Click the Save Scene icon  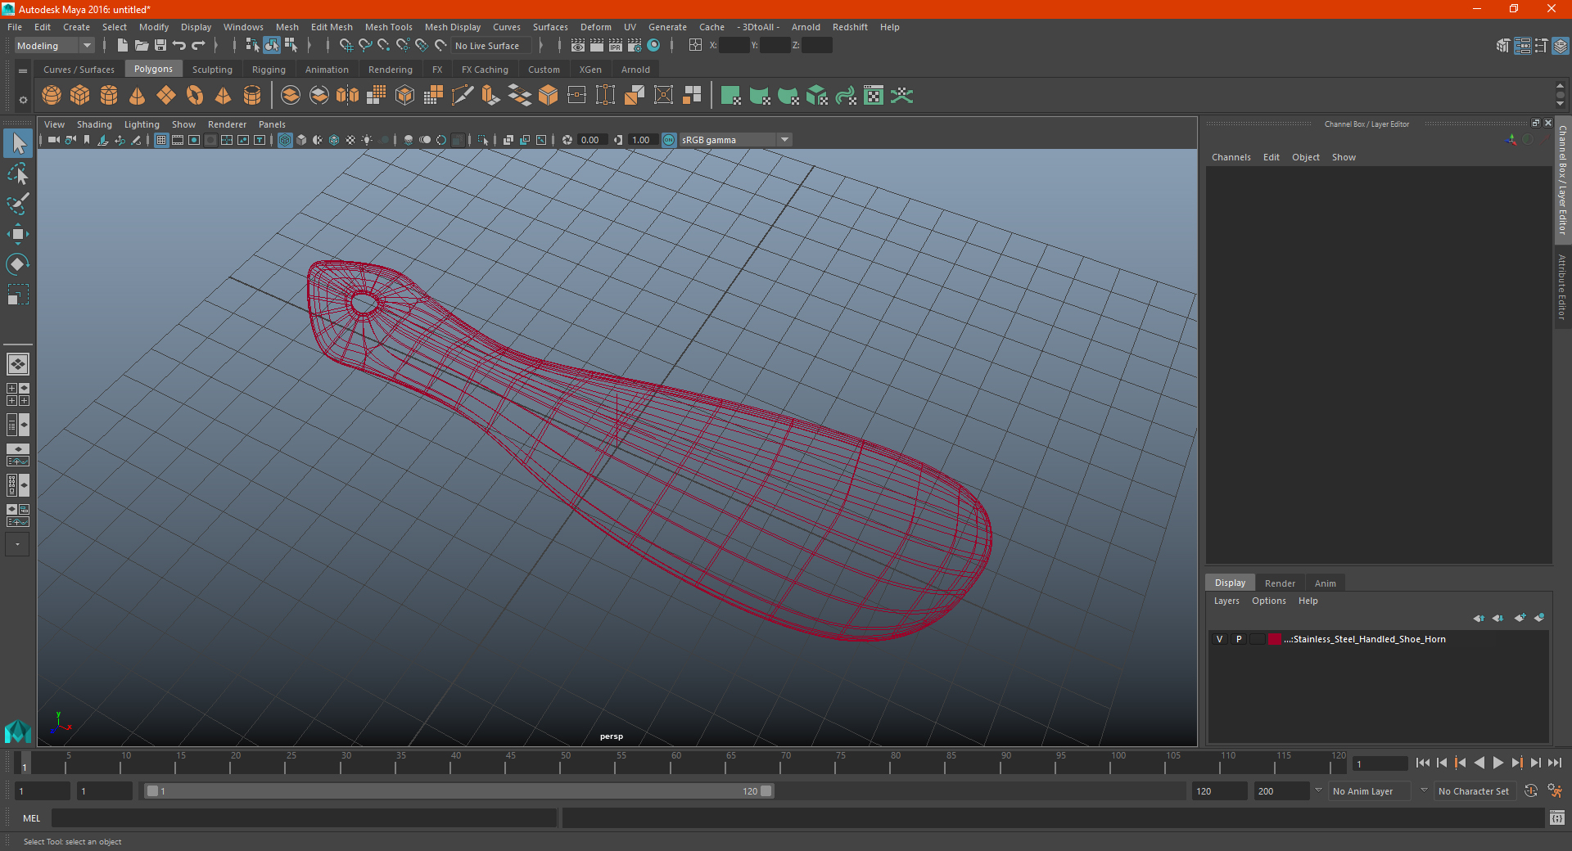(x=160, y=46)
